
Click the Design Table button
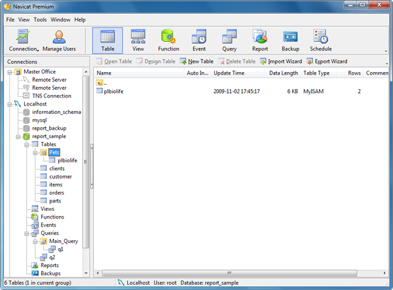[156, 62]
